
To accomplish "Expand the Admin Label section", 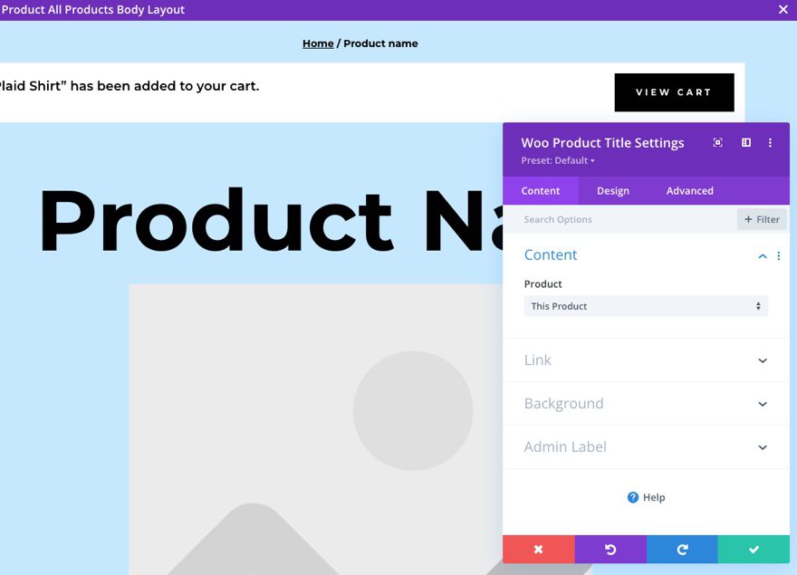I will click(645, 446).
